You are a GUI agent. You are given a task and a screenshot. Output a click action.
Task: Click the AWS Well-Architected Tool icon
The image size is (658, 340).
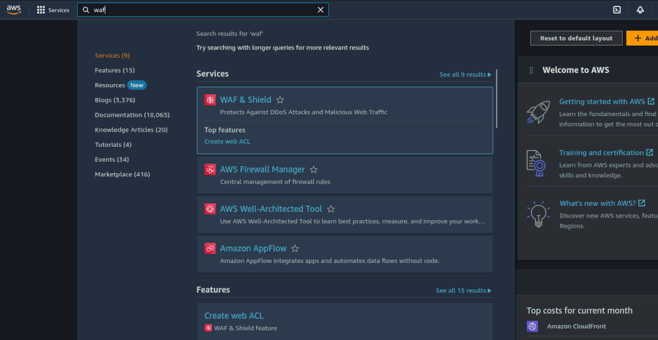click(210, 209)
